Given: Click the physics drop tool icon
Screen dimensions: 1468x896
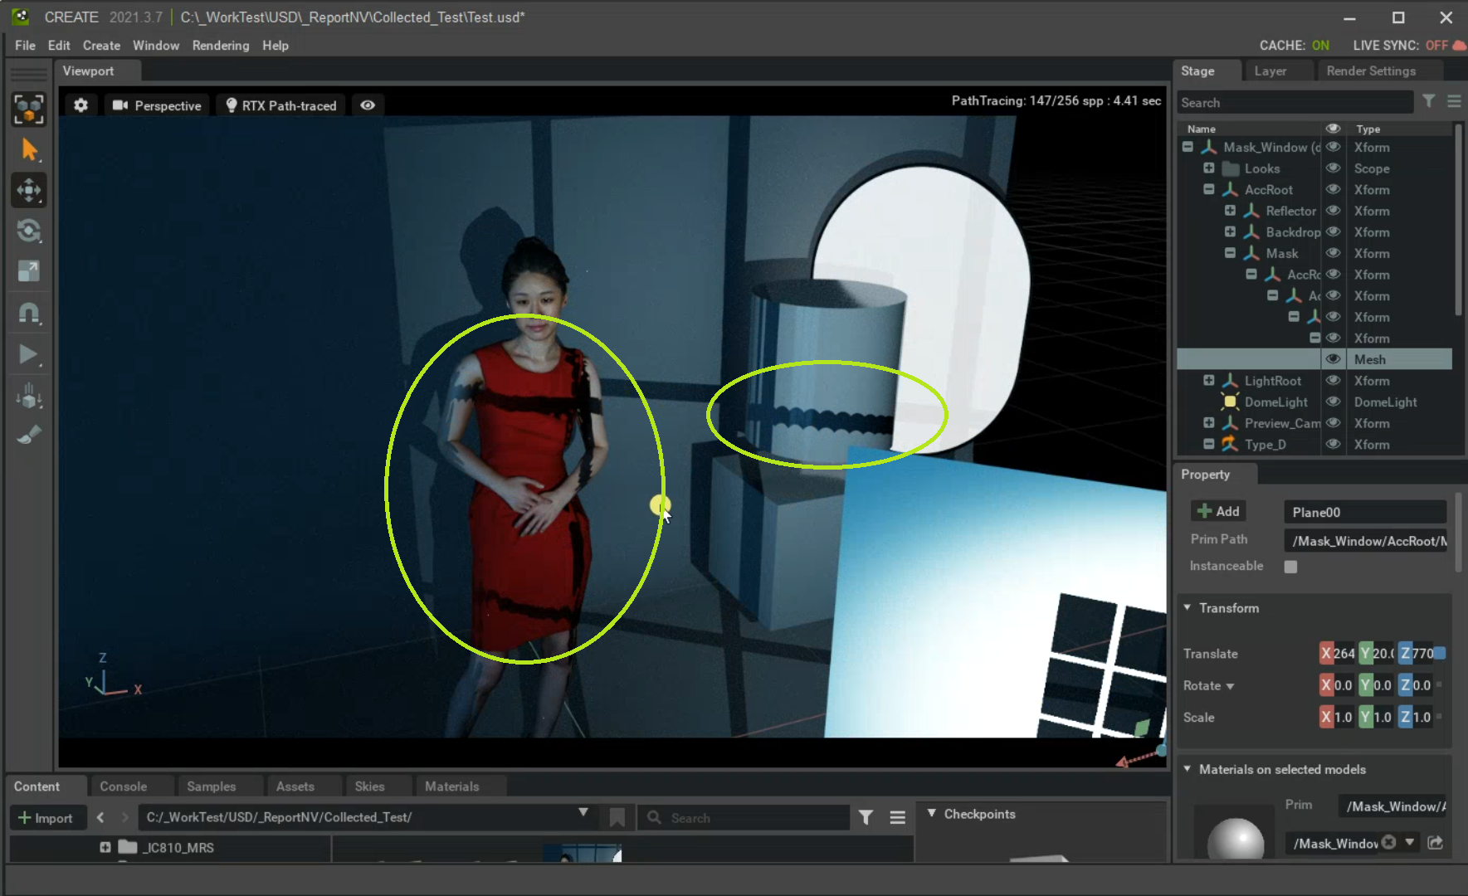Looking at the screenshot, I should coord(29,396).
